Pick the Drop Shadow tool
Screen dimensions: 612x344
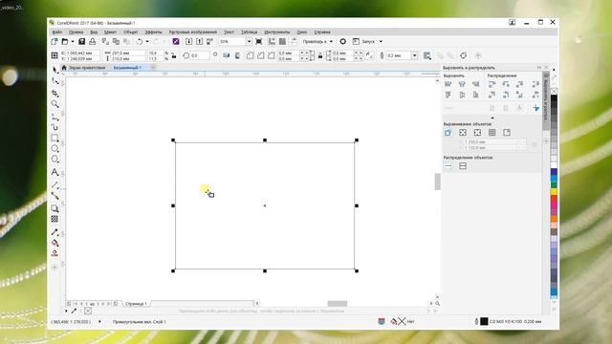(x=55, y=208)
